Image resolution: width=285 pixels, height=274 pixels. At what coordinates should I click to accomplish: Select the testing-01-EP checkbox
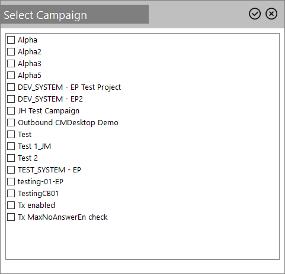click(11, 181)
